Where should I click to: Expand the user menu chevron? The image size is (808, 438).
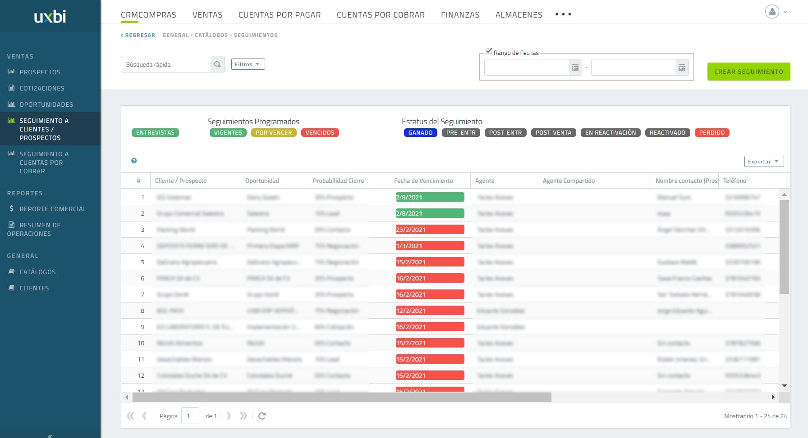coord(785,12)
